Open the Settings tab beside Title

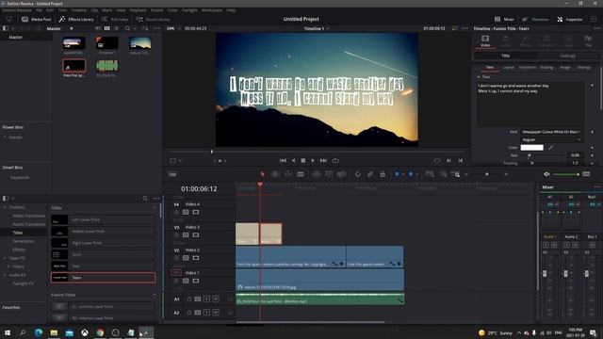pos(567,56)
